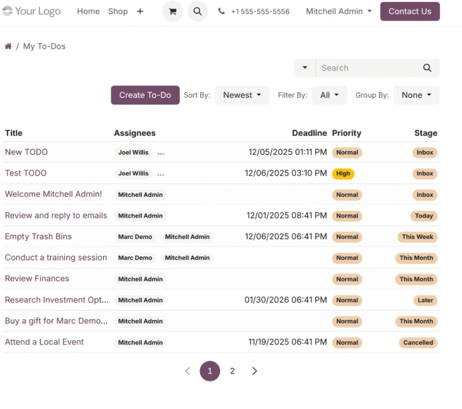The image size is (462, 409).
Task: Go to previous page arrow
Action: click(187, 371)
